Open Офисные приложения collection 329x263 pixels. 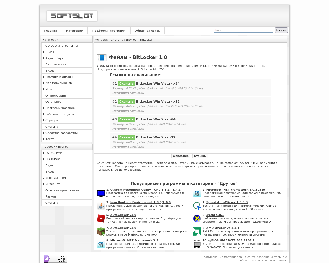click(x=67, y=190)
